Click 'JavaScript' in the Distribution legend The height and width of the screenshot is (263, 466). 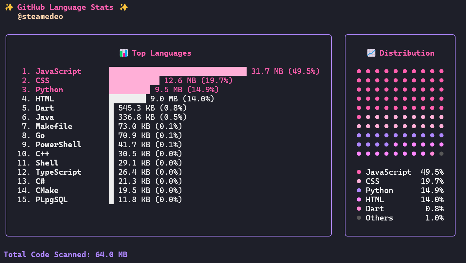(389, 172)
